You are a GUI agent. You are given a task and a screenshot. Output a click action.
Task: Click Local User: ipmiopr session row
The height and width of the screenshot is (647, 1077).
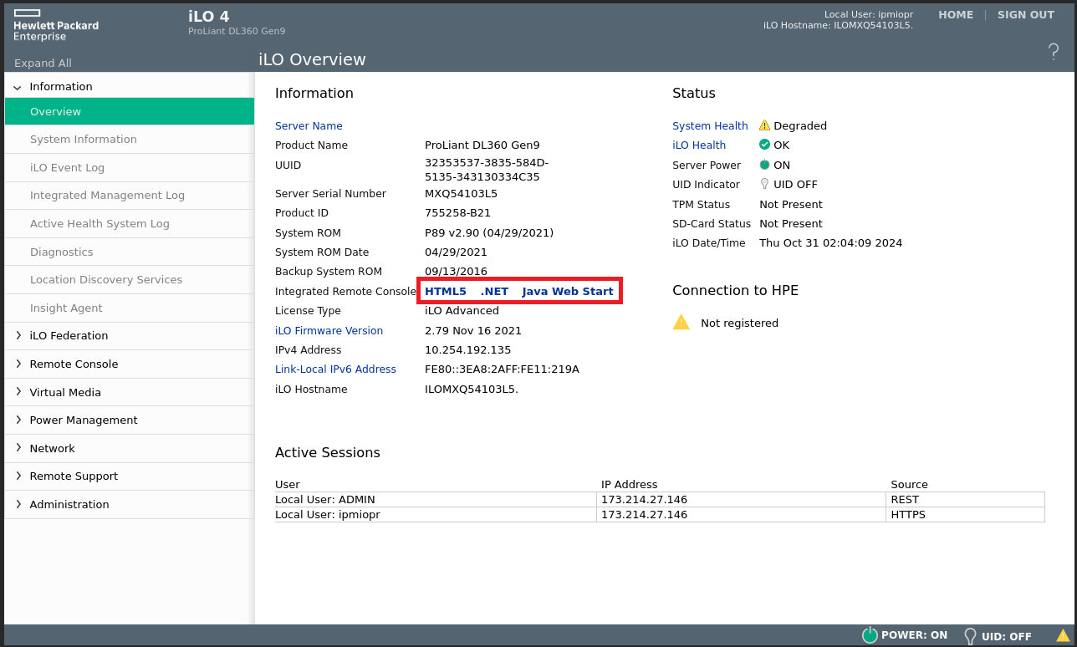coord(660,514)
